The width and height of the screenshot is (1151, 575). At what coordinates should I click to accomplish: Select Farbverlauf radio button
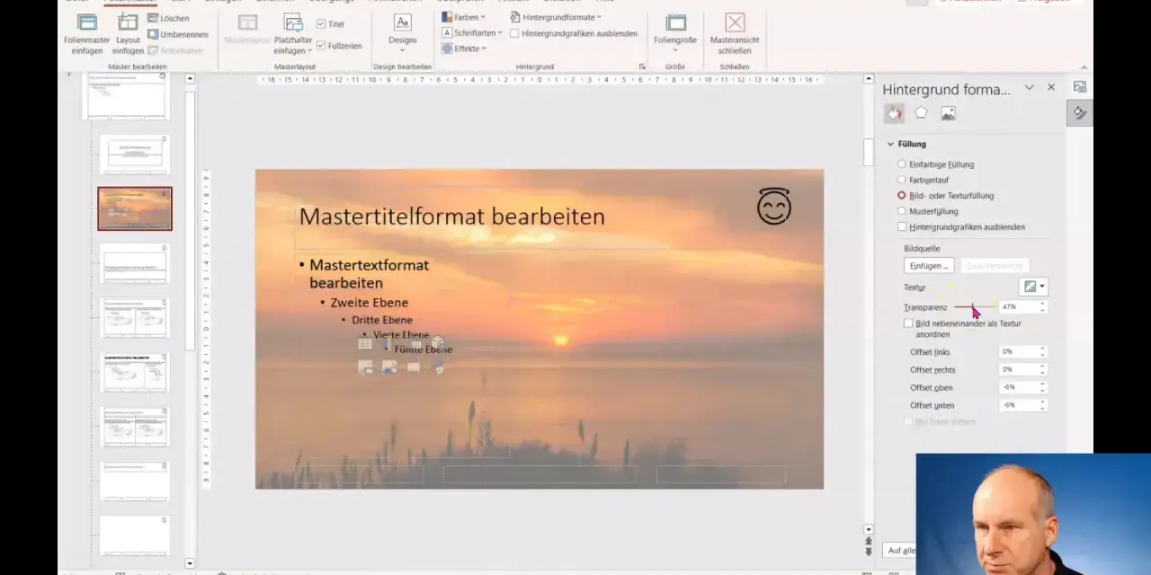pos(902,180)
